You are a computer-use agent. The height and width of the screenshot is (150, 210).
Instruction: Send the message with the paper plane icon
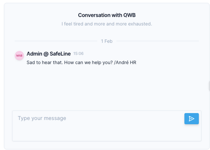pos(191,119)
